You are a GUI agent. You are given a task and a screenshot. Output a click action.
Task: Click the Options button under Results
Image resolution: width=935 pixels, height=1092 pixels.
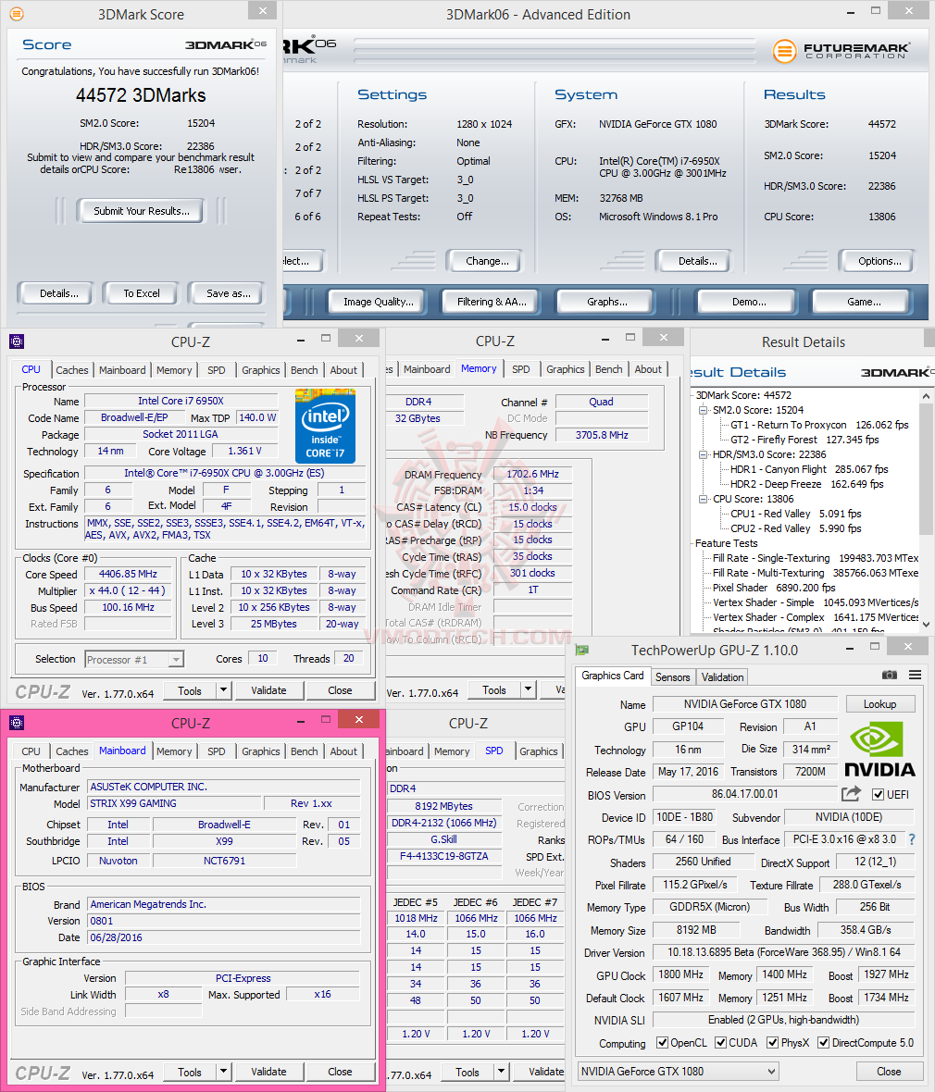[879, 261]
